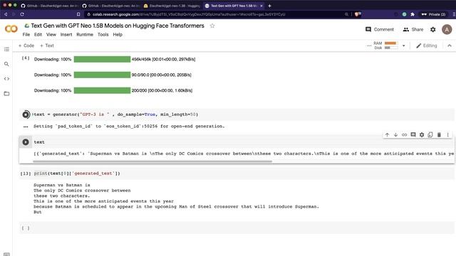Open the Comment button
This screenshot has width=456, height=256.
380,29
